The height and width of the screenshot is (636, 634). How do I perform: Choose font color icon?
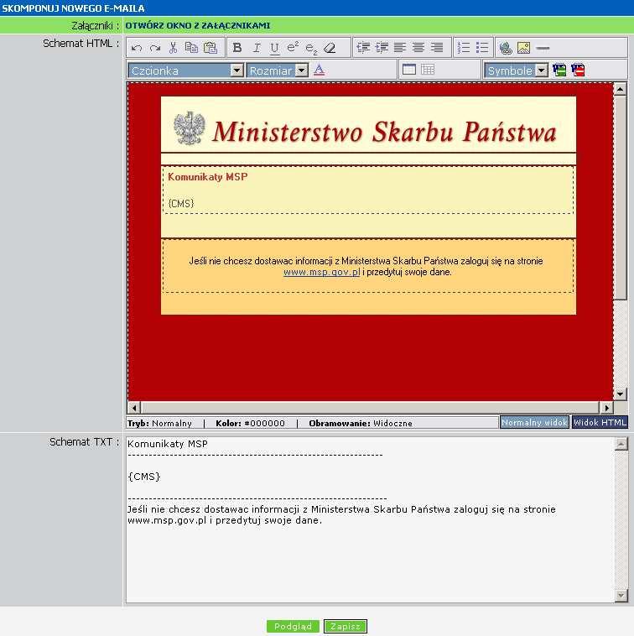point(319,70)
